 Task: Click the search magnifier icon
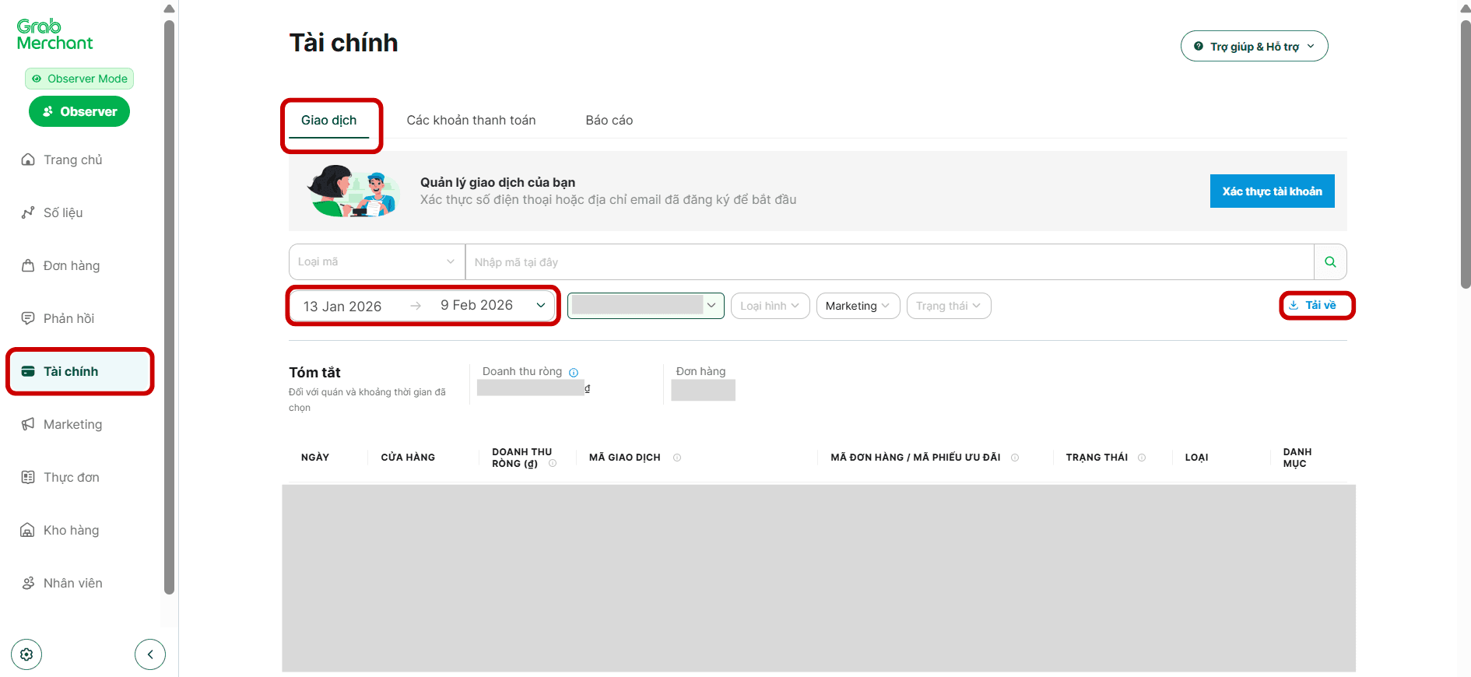(1330, 262)
